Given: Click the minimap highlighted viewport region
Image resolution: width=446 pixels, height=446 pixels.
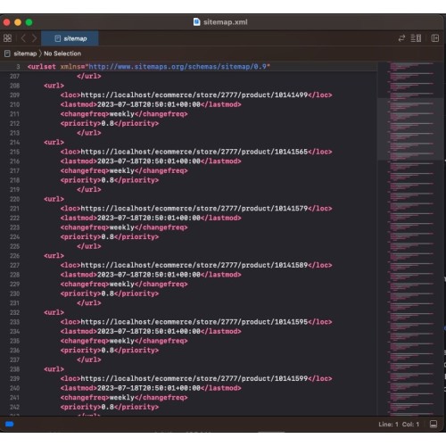Looking at the screenshot, I should tap(410, 129).
